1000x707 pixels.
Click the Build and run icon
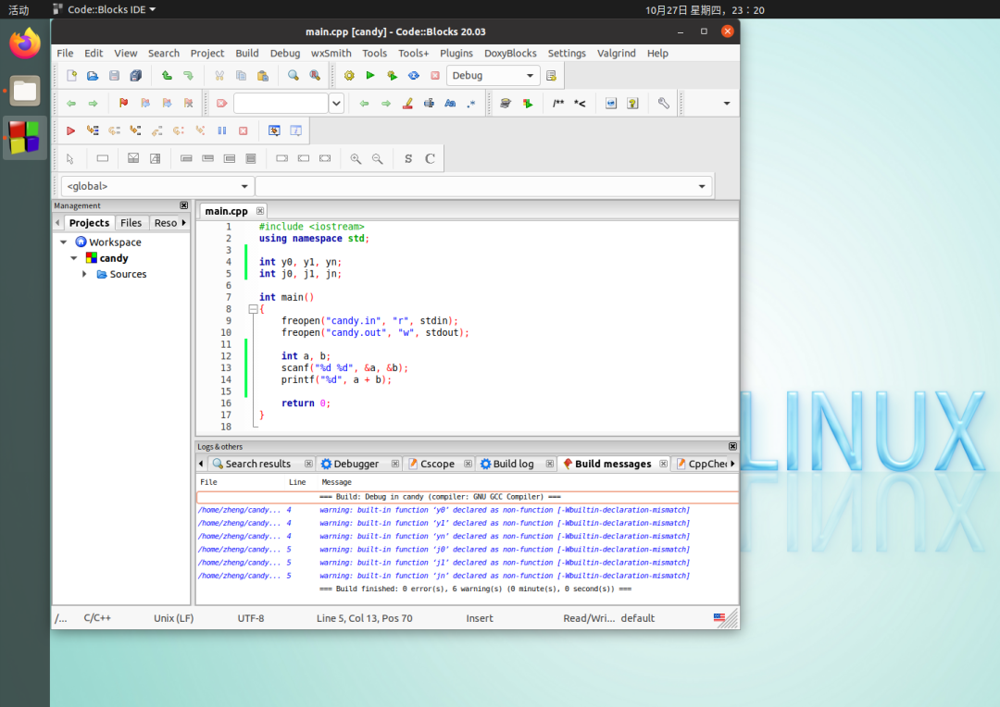click(x=392, y=75)
